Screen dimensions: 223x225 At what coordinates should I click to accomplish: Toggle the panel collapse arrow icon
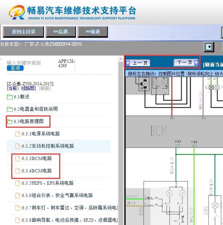(209, 47)
